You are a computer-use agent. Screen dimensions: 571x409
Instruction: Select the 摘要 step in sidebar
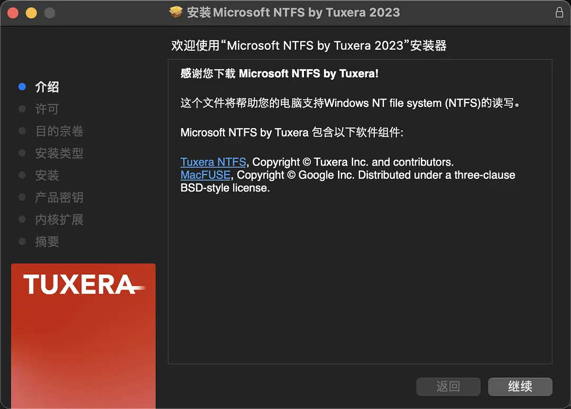click(47, 242)
